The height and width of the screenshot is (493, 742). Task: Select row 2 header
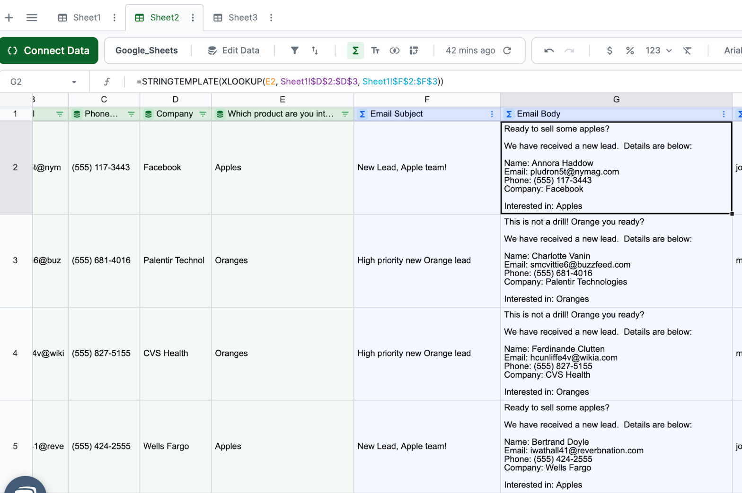[x=16, y=167]
